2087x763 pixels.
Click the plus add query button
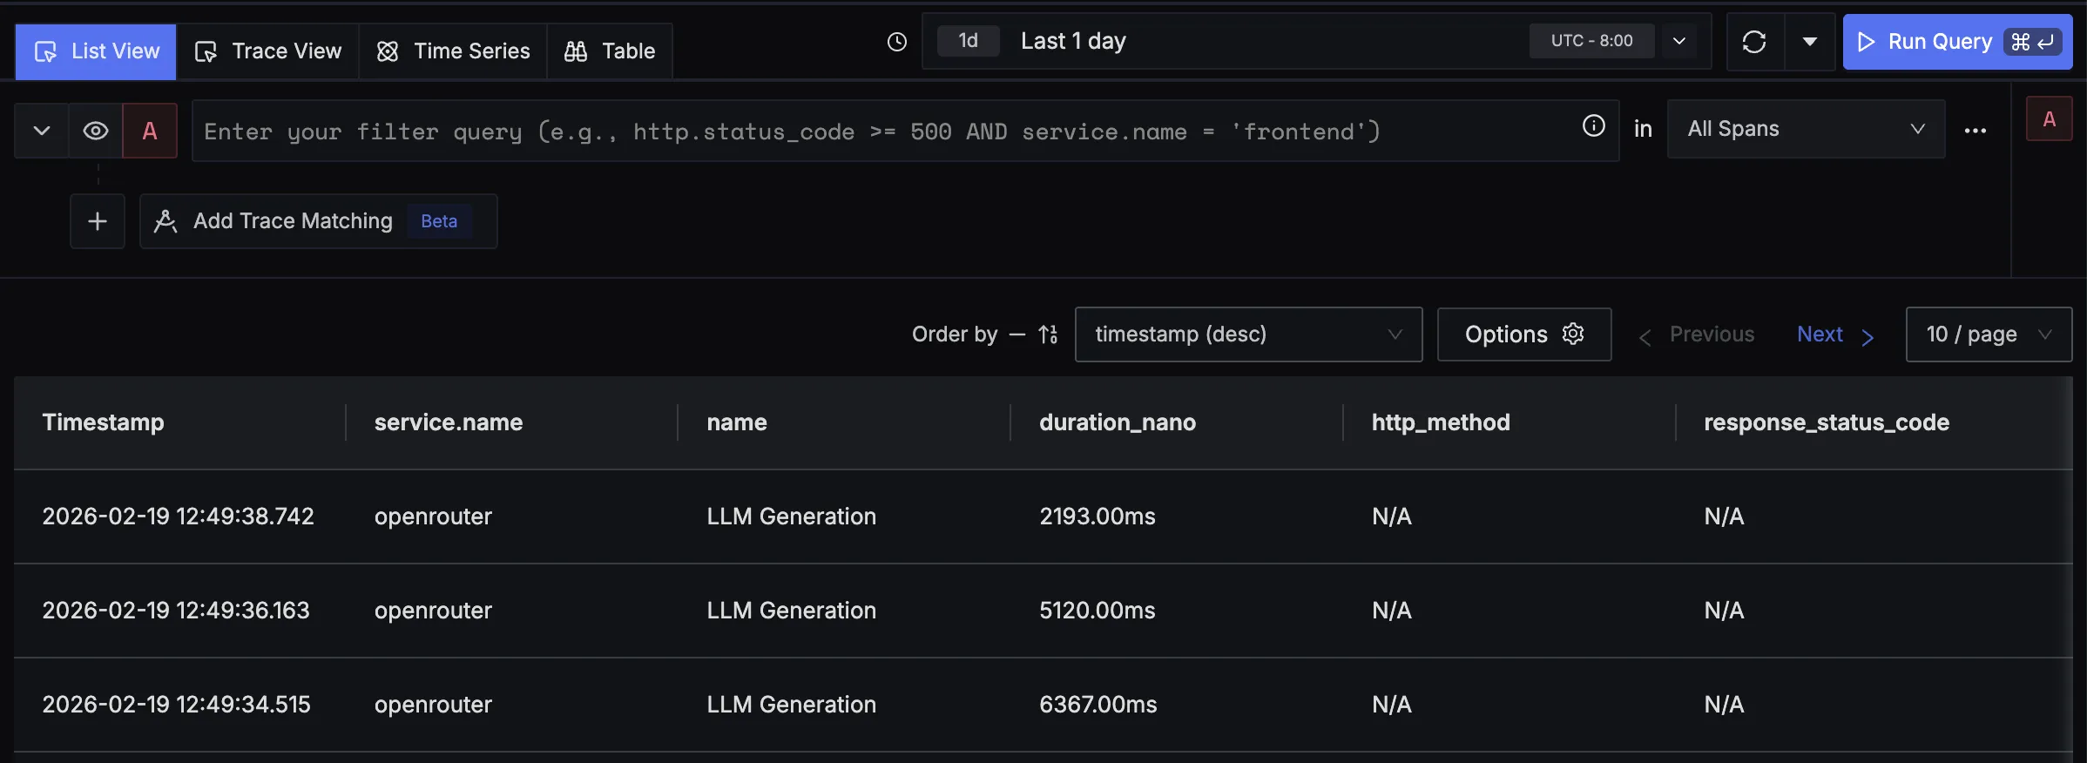pos(98,221)
